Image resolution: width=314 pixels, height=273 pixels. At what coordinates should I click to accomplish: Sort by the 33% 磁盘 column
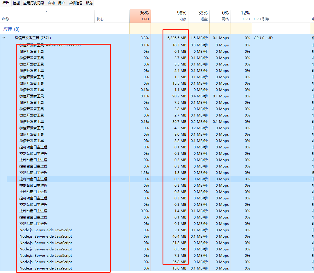point(199,16)
